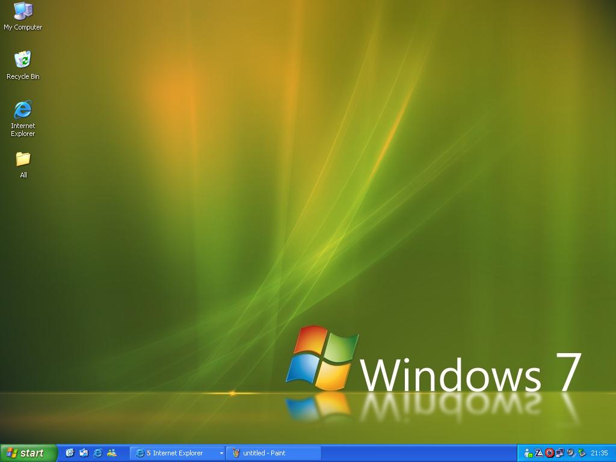Select the Internet Explorer desktop shortcut
The height and width of the screenshot is (462, 616).
pyautogui.click(x=23, y=119)
